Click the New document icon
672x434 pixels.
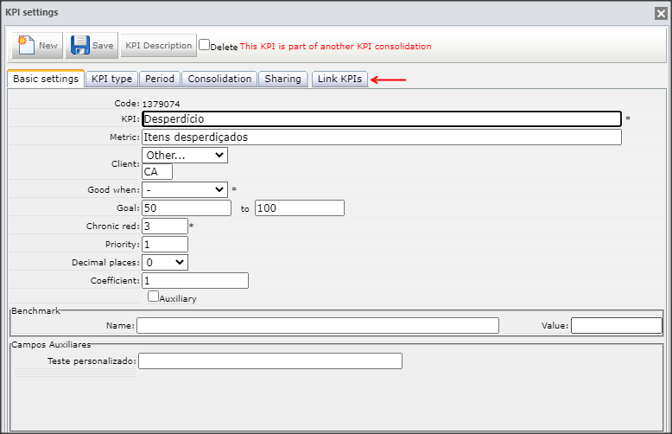[x=26, y=45]
